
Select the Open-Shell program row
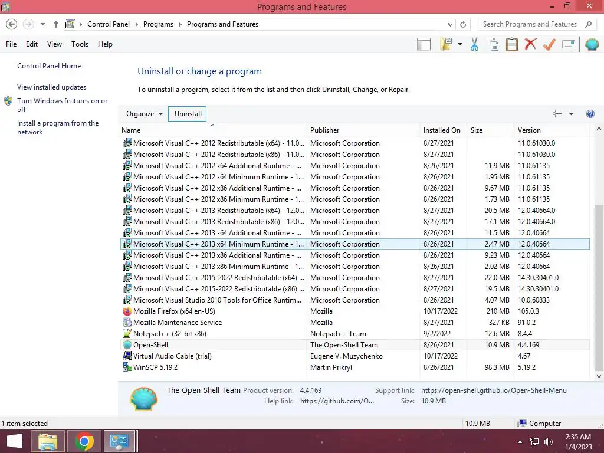click(x=354, y=344)
